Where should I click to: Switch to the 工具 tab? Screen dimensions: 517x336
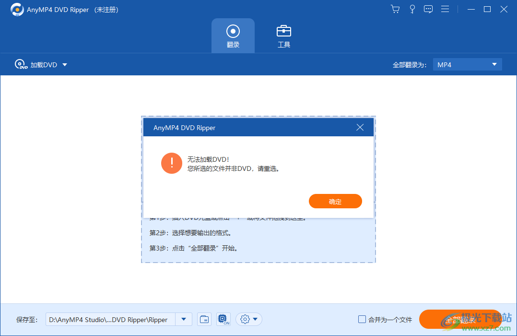click(x=283, y=36)
